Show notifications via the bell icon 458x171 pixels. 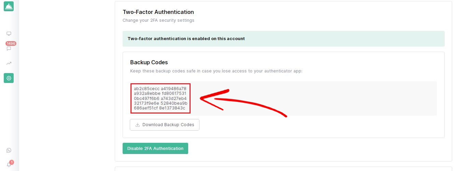(x=9, y=165)
